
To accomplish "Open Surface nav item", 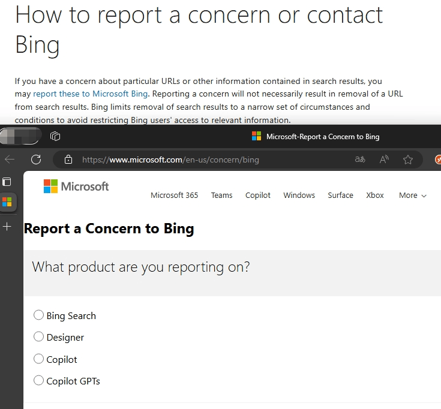I will [x=340, y=196].
